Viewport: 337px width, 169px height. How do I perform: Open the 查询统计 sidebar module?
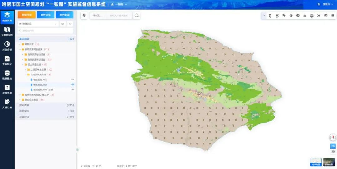(7, 61)
